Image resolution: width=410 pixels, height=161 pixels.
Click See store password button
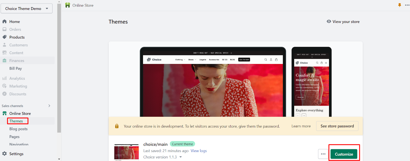tap(337, 126)
